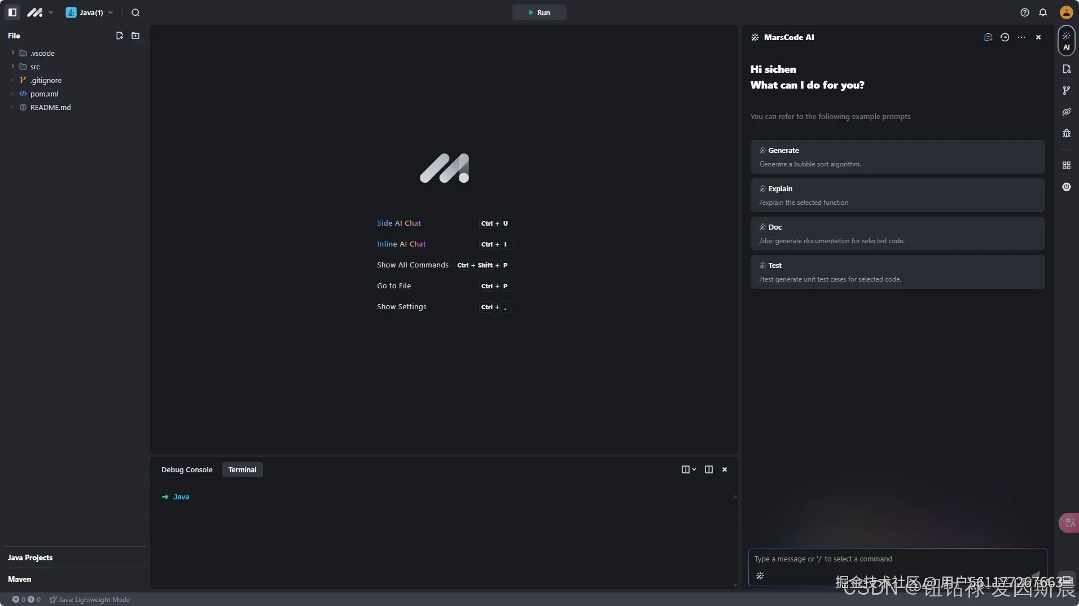Split the terminal panel
This screenshot has height=606, width=1079.
[709, 469]
